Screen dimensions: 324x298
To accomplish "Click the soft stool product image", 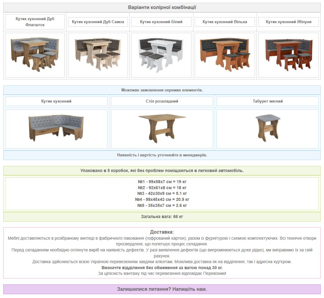I will (268, 128).
